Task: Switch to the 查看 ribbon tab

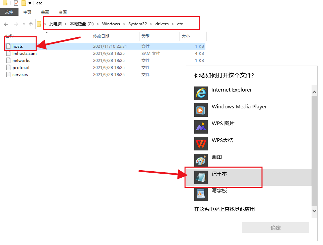Action: [63, 12]
